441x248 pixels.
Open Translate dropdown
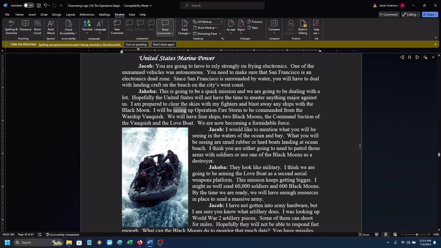pos(87,27)
